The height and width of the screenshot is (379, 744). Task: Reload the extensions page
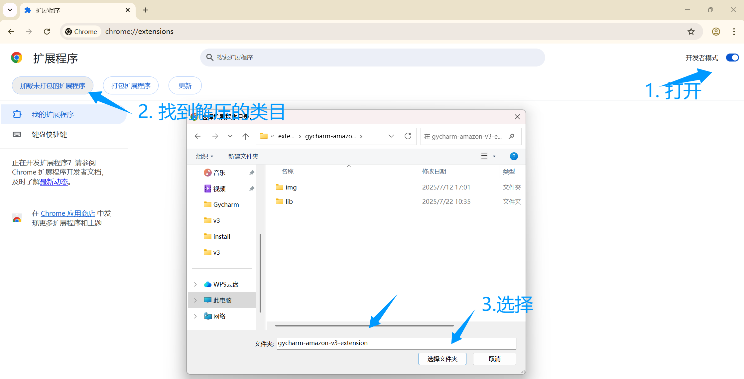click(x=47, y=32)
